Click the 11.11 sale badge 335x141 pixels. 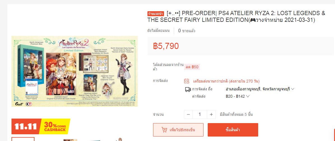(26, 126)
